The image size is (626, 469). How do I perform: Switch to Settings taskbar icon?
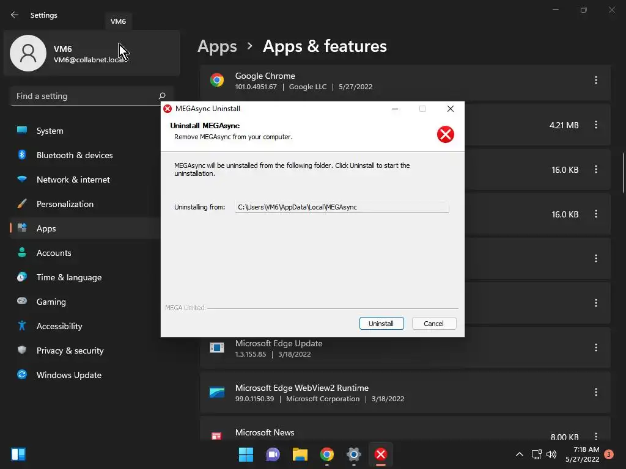(354, 454)
